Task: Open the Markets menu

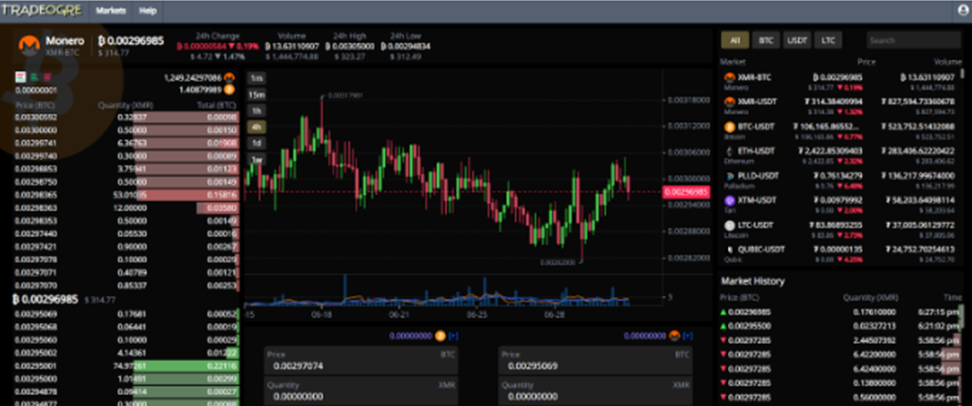Action: tap(111, 11)
